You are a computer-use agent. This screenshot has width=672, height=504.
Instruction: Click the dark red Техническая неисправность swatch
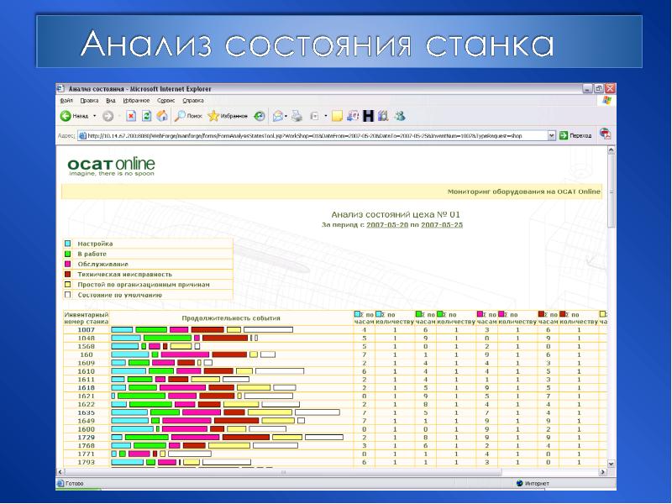click(x=68, y=274)
